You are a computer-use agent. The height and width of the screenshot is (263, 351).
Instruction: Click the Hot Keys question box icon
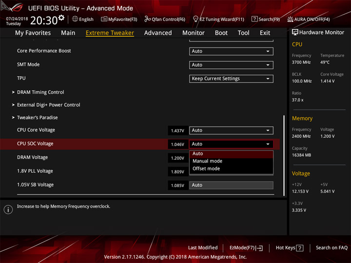[x=300, y=248]
